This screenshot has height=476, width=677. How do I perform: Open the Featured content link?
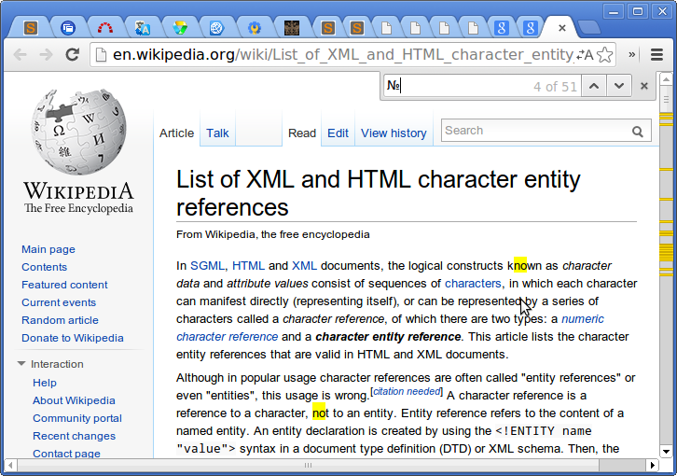click(x=64, y=285)
